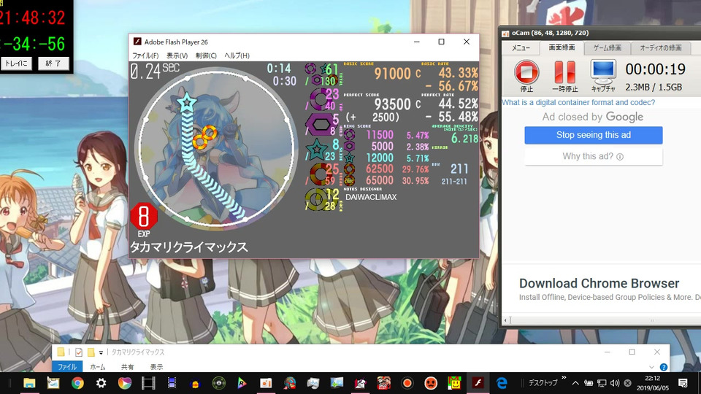The height and width of the screenshot is (394, 701).
Task: Click the 6.218 average density value
Action: click(x=464, y=139)
